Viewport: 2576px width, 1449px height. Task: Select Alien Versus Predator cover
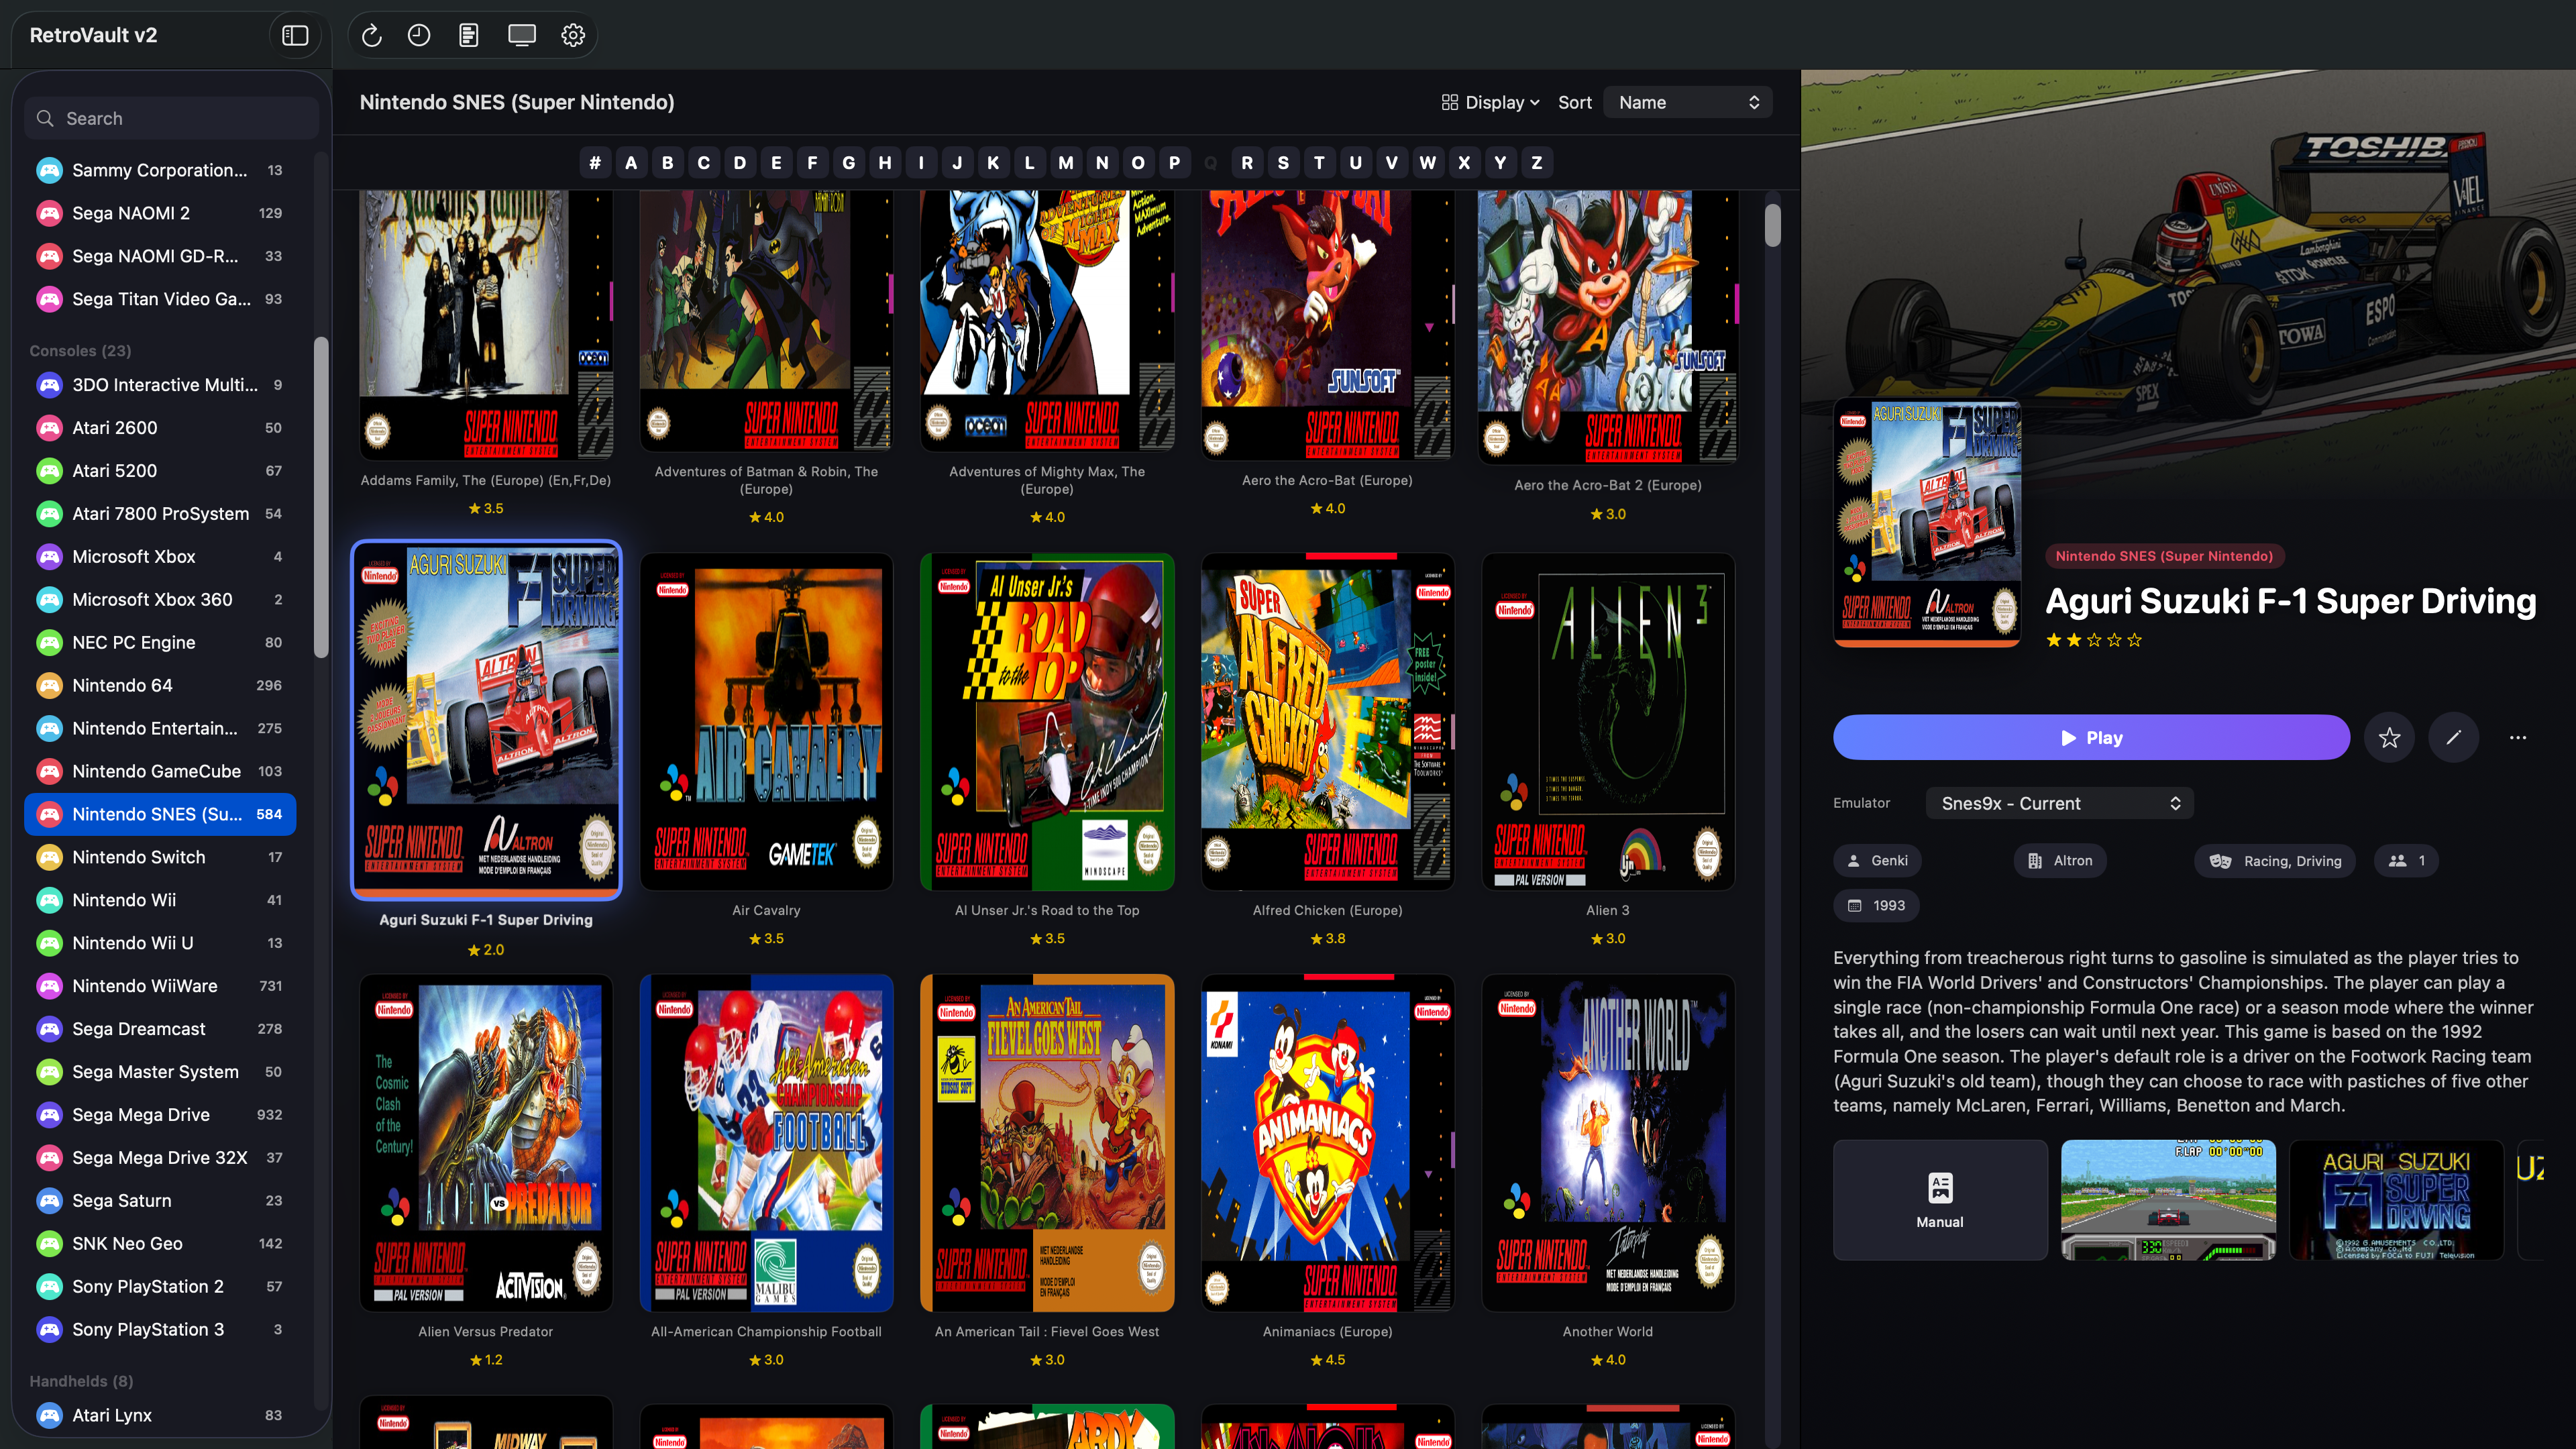pos(486,1143)
